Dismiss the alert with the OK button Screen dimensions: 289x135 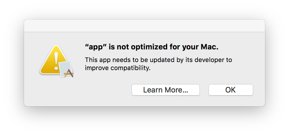click(231, 90)
